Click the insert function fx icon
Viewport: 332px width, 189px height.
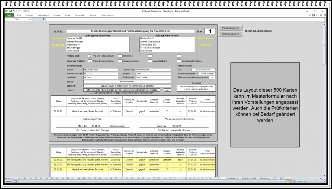click(43, 19)
